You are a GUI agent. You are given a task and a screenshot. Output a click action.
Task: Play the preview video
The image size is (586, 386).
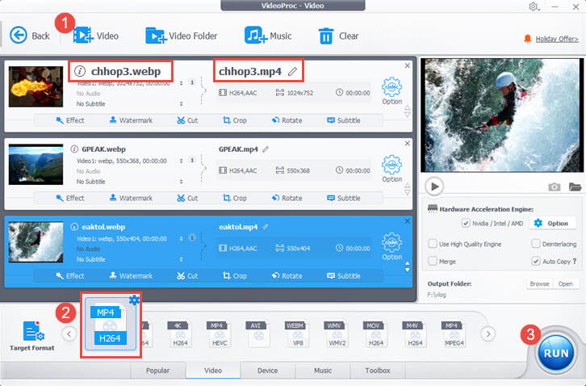coord(434,187)
